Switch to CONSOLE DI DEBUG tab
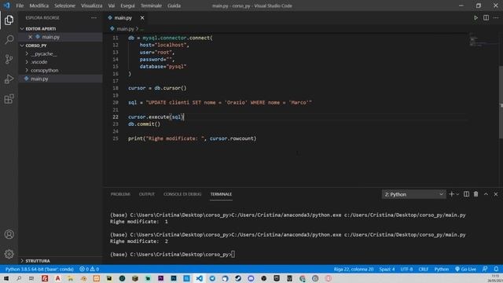This screenshot has width=503, height=283. click(x=182, y=194)
